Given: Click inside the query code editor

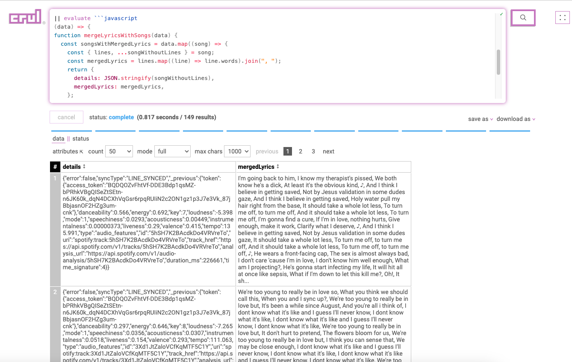Looking at the screenshot, I should pyautogui.click(x=277, y=56).
